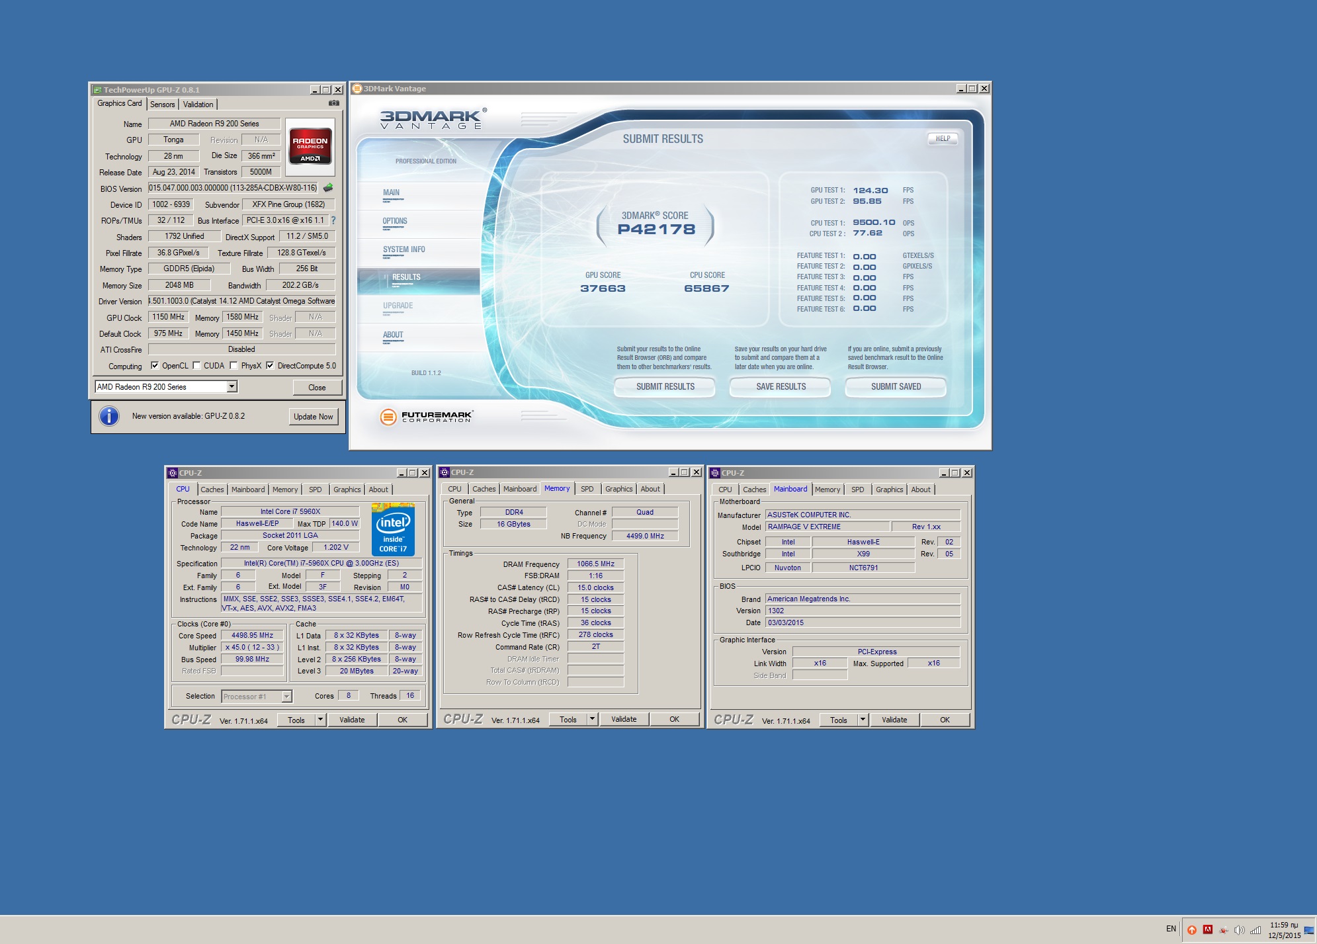The height and width of the screenshot is (944, 1317).
Task: Click the Bus Interface question mark help icon
Action: [333, 220]
